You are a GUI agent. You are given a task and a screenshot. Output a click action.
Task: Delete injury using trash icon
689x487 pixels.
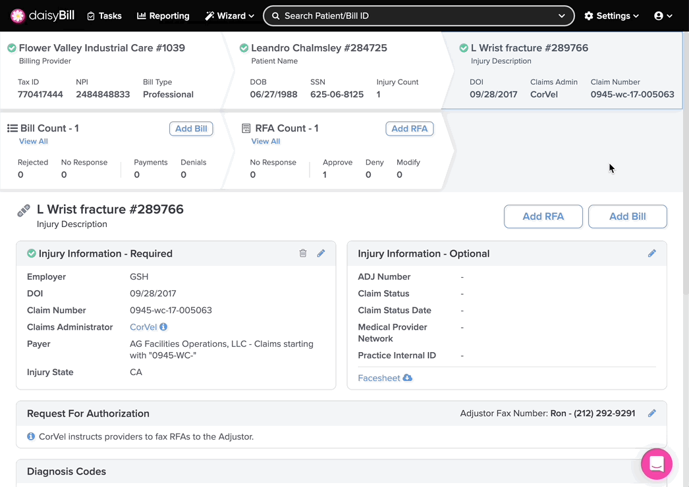303,253
